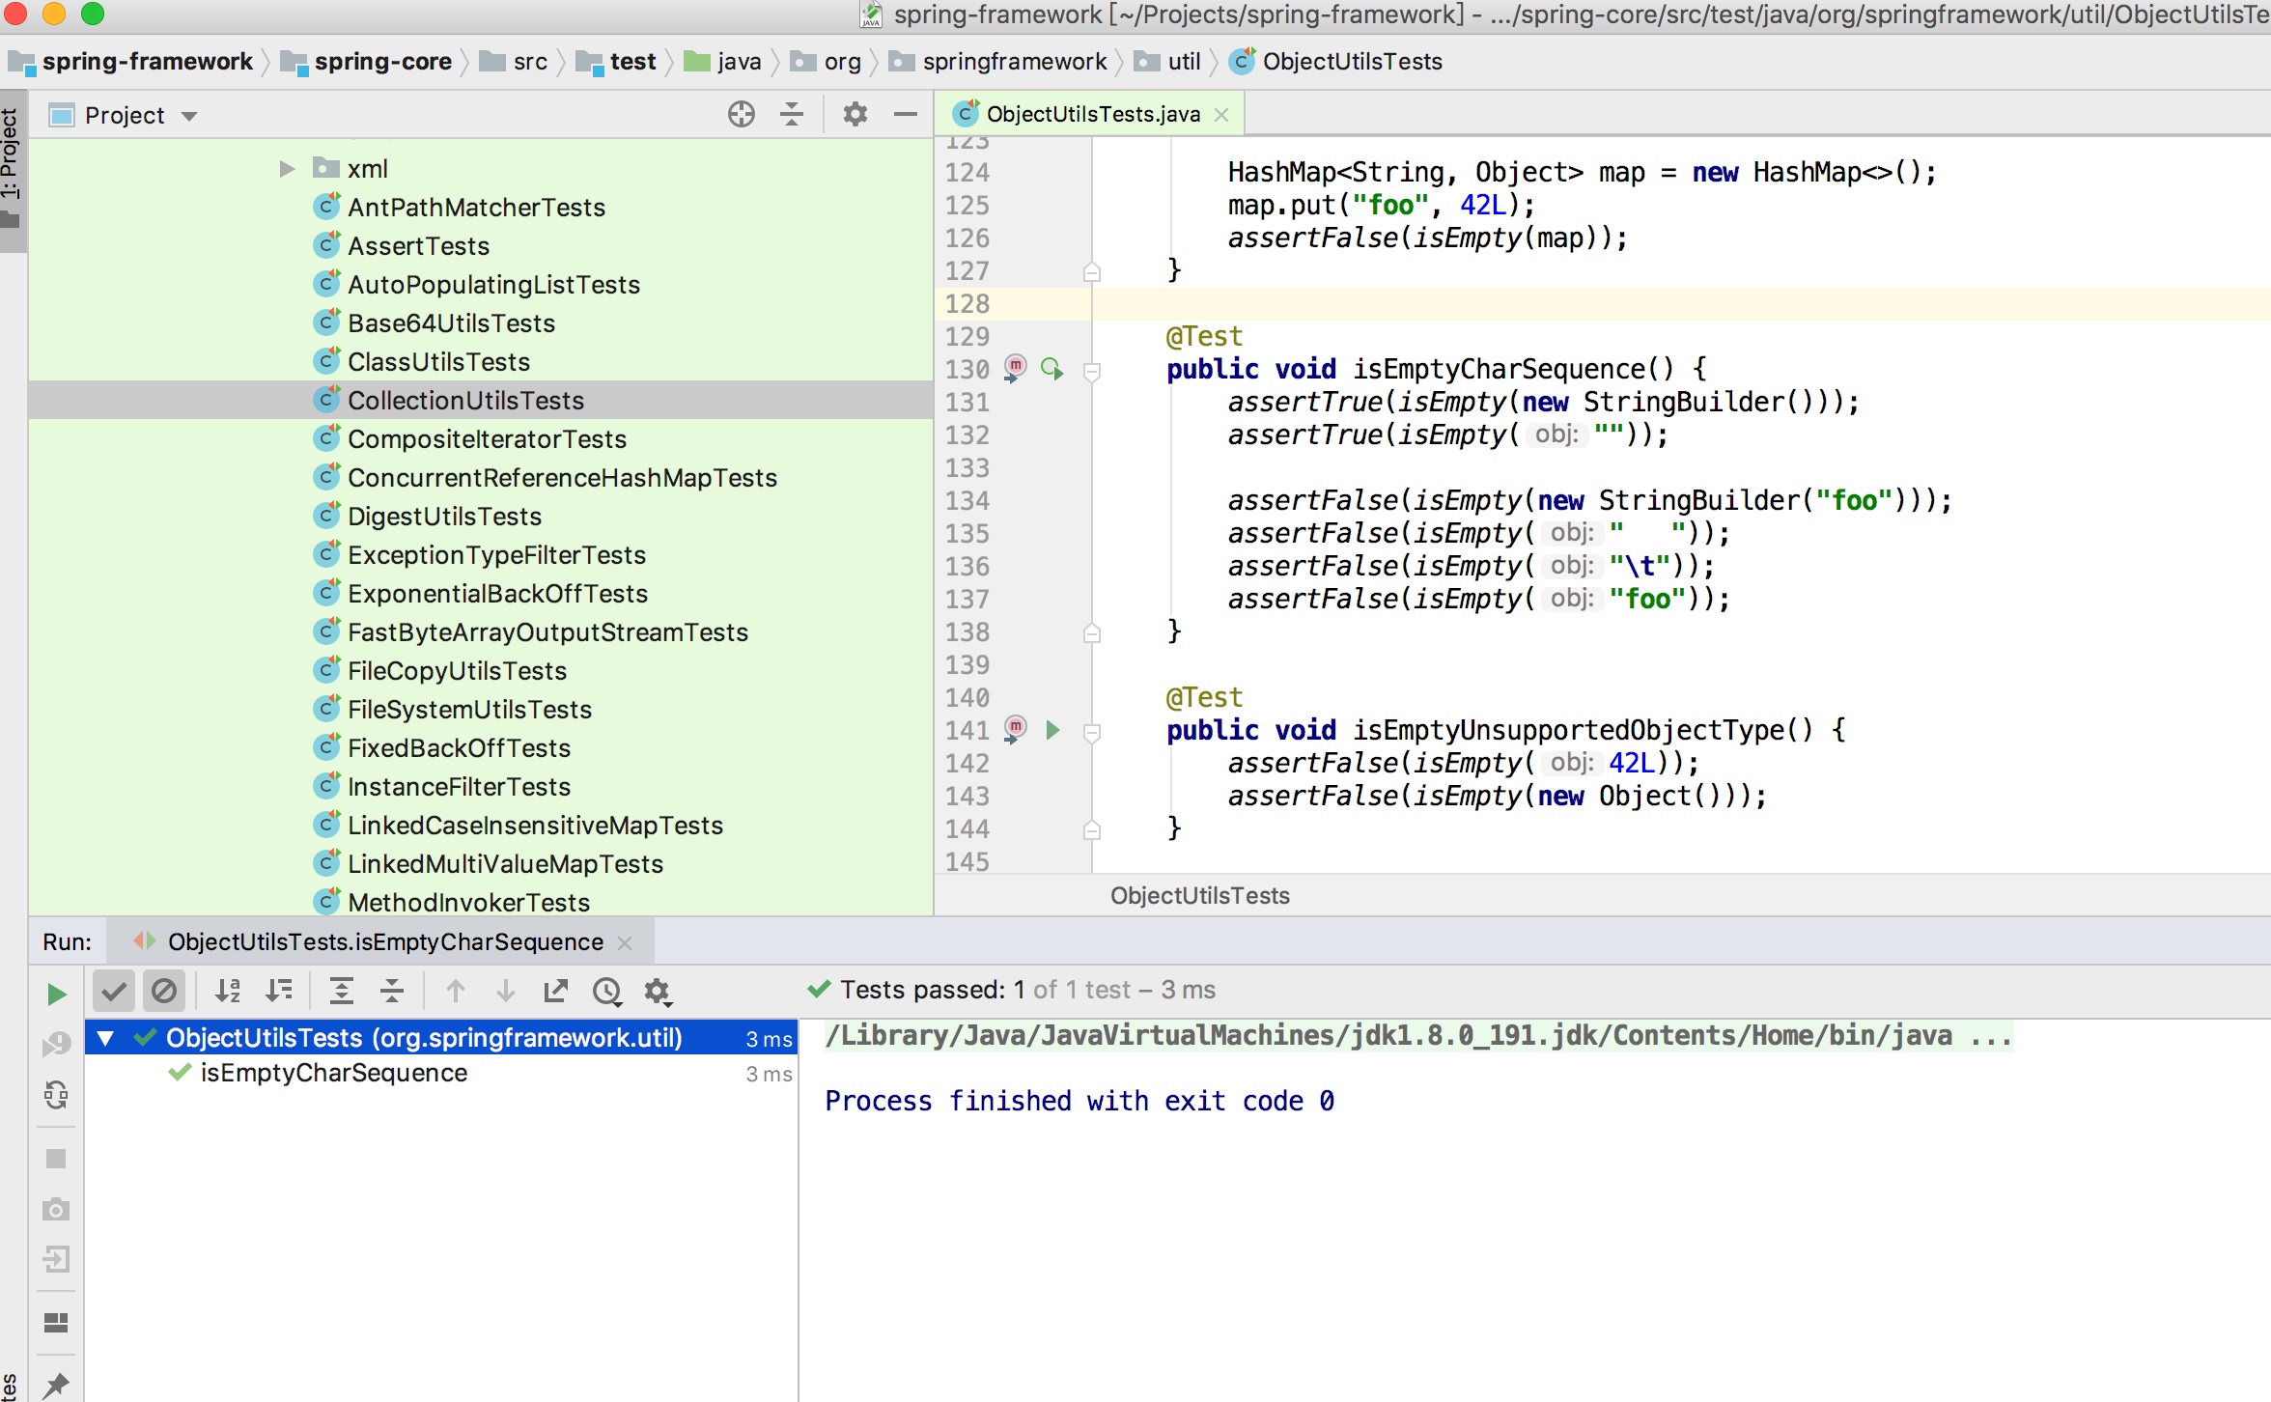
Task: Click rerun failed tests icon
Action: (57, 1044)
